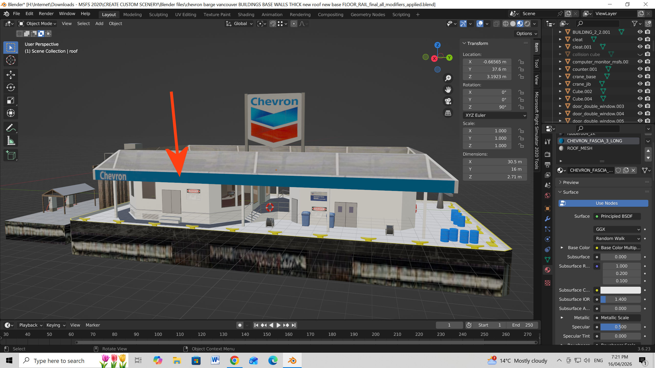The height and width of the screenshot is (368, 655).
Task: Open the Modifiers wrench properties tab
Action: 548,219
